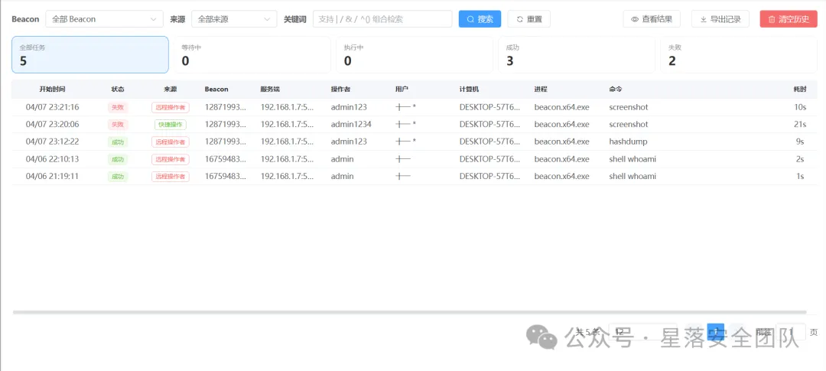The image size is (826, 371).
Task: Click the 成功 status tag in the 23:12:22 row
Action: click(118, 142)
